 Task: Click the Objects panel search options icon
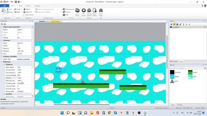pyautogui.click(x=205, y=68)
